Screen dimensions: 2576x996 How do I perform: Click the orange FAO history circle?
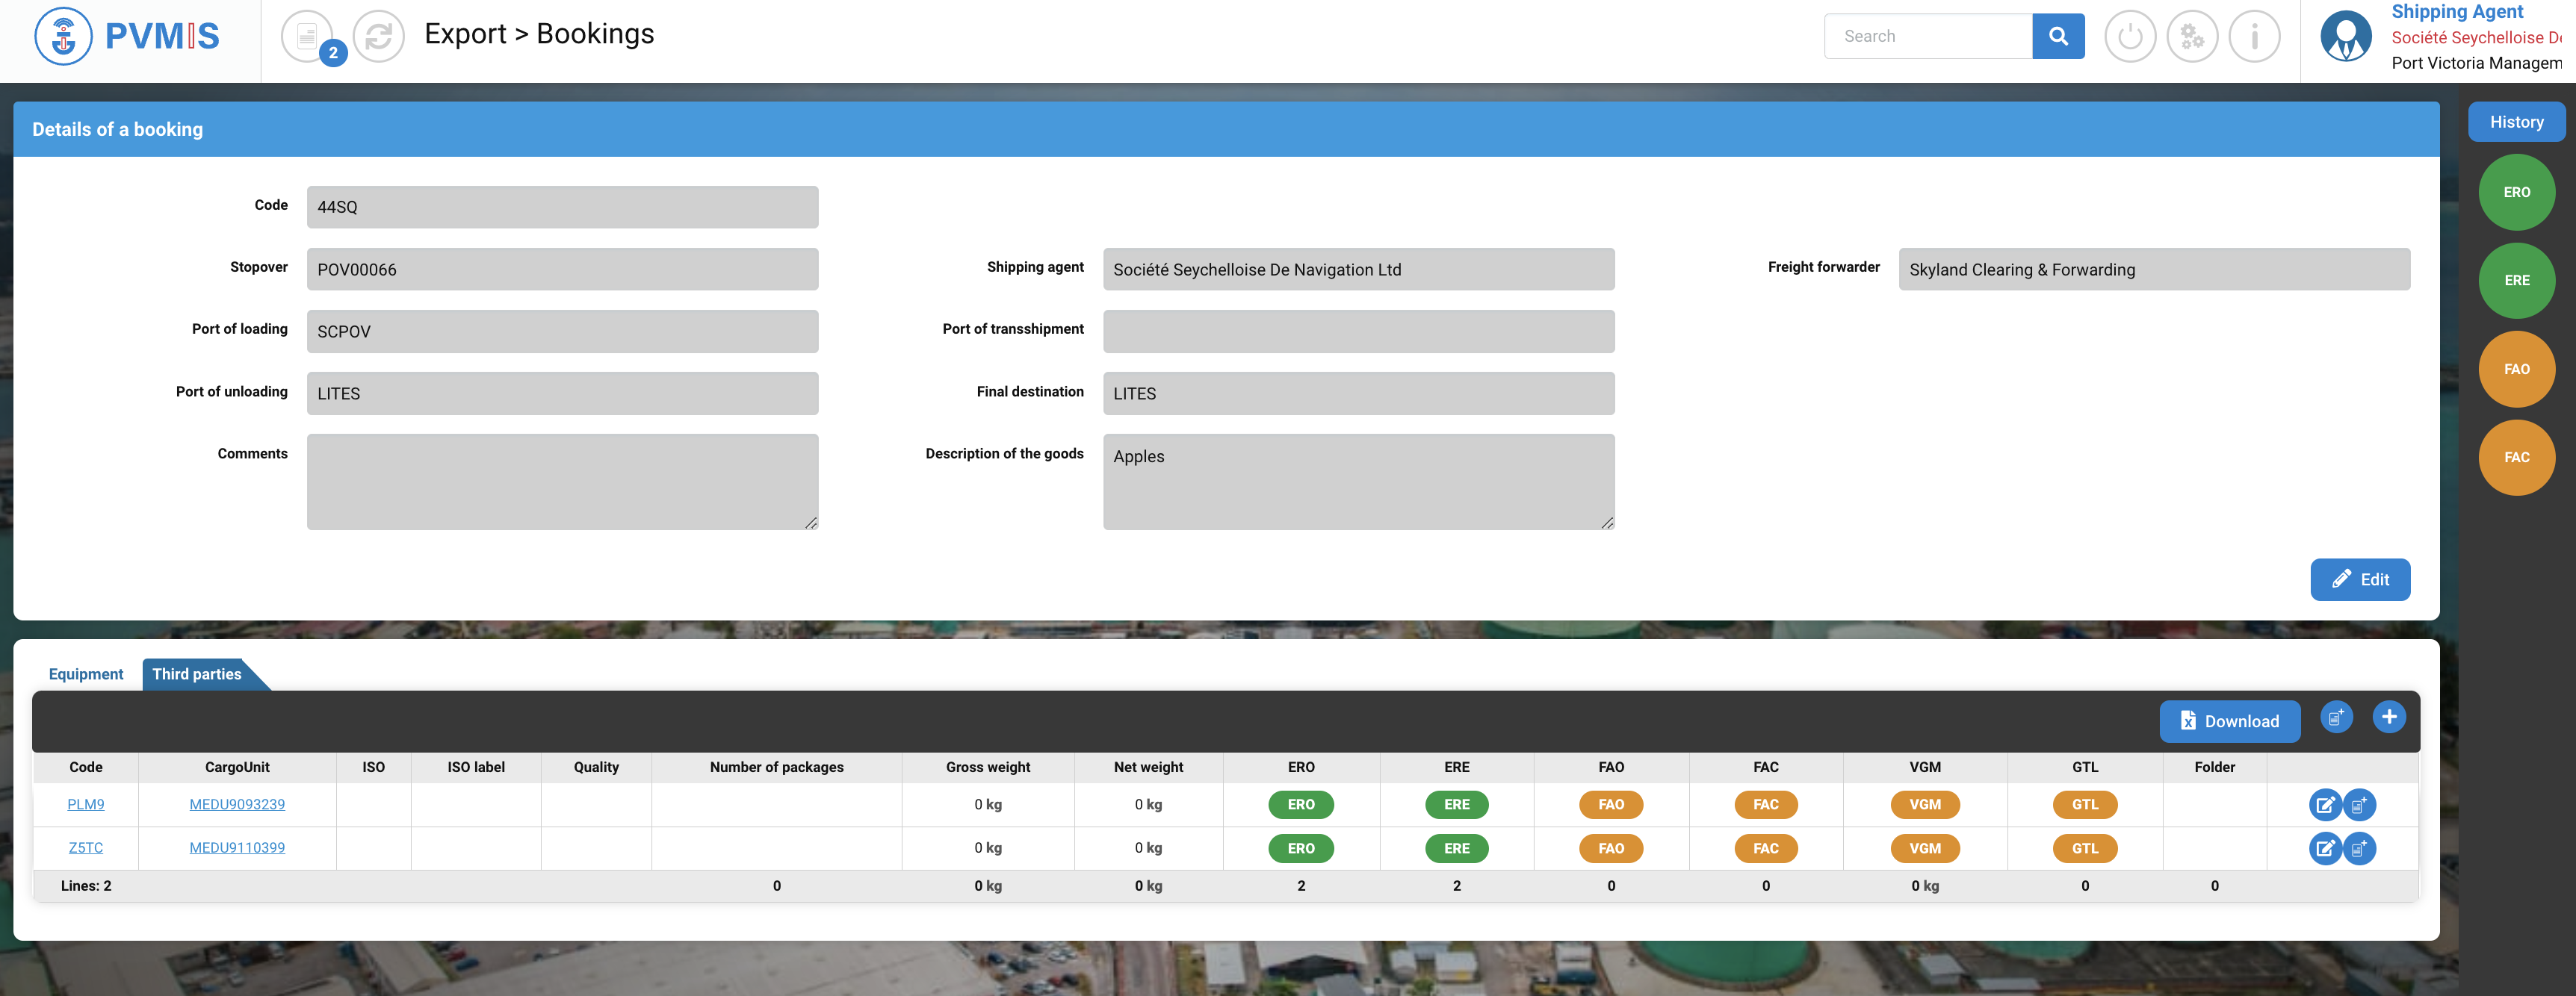pos(2516,369)
